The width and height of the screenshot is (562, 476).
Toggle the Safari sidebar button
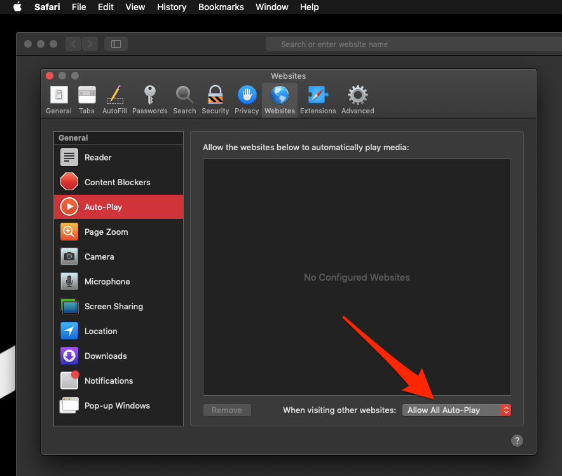pyautogui.click(x=116, y=44)
